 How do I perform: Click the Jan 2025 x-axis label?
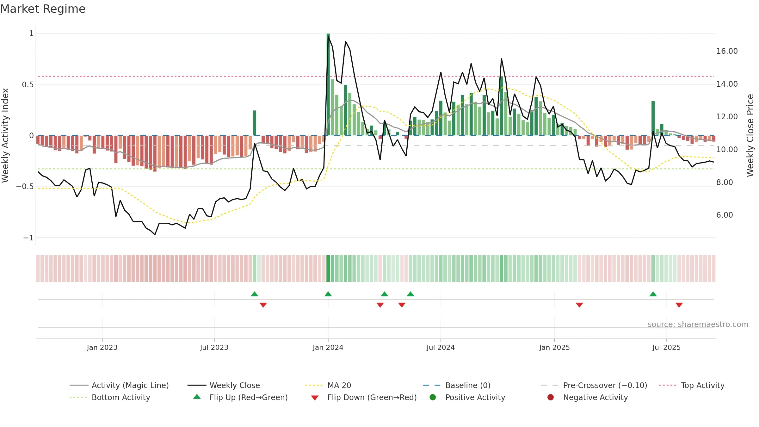[x=554, y=347]
